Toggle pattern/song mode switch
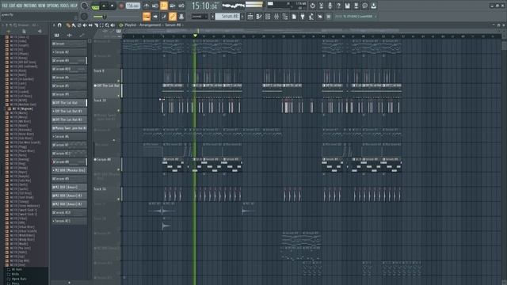The image size is (507, 285). [95, 6]
